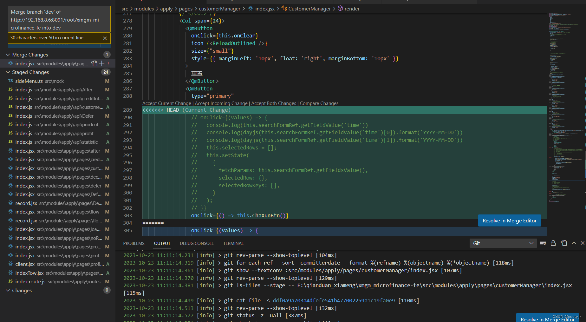Open index.route.js in apply\routes
This screenshot has width=586, height=322.
point(58,281)
